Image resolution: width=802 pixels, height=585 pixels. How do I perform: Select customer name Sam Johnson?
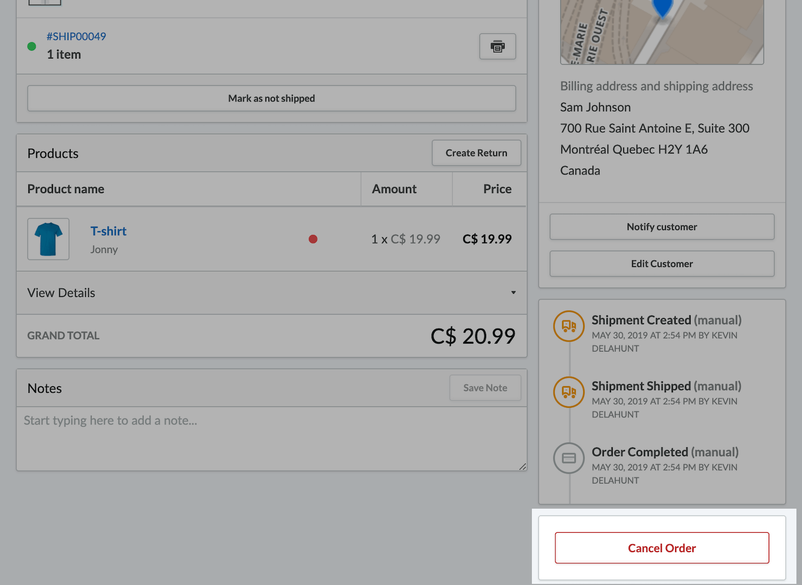tap(595, 107)
